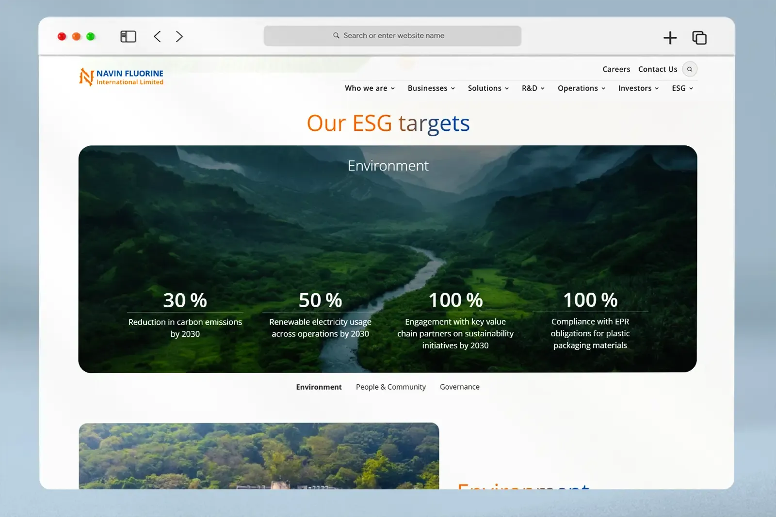Focus the address bar search field
The height and width of the screenshot is (517, 776).
coord(392,36)
